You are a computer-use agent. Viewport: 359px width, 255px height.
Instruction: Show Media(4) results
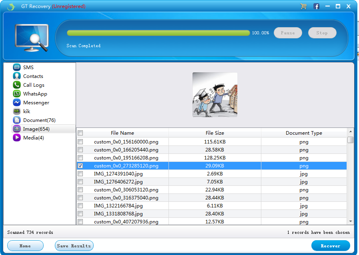(34, 137)
